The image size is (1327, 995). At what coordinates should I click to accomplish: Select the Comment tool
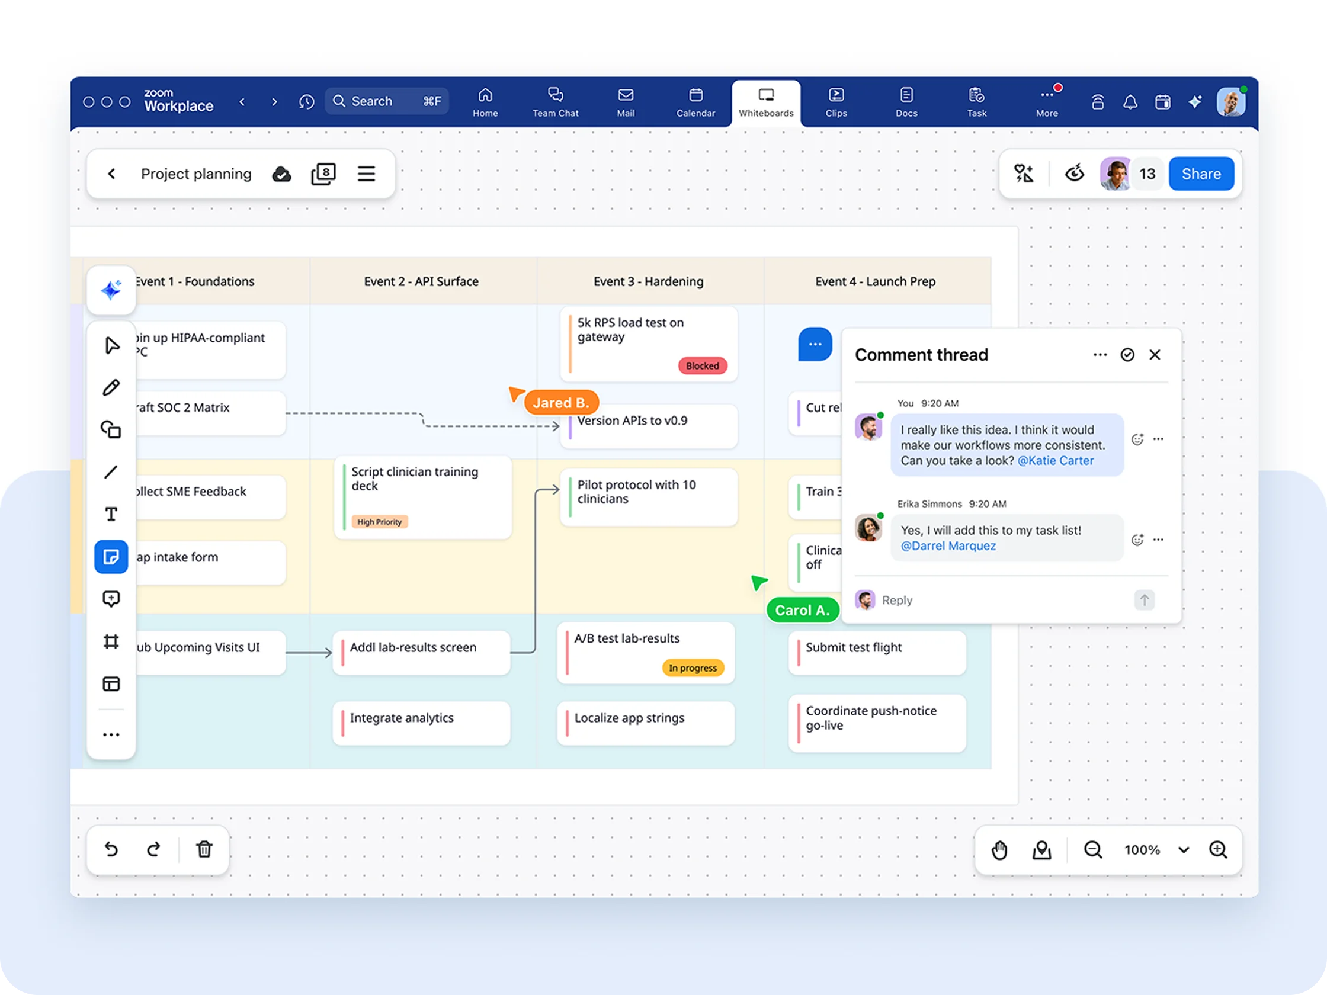111,599
